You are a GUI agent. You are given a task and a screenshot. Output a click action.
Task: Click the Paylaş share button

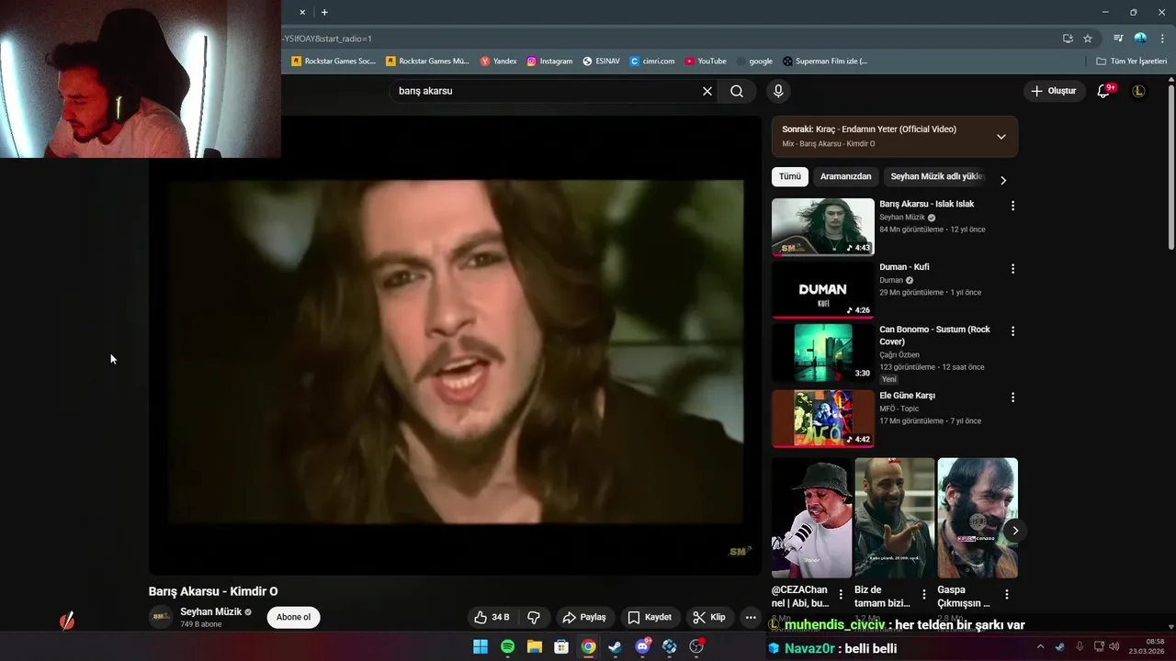tap(584, 617)
